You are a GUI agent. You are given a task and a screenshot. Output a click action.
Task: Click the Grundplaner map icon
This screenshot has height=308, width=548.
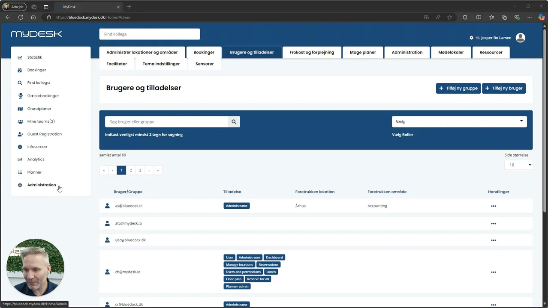point(20,109)
